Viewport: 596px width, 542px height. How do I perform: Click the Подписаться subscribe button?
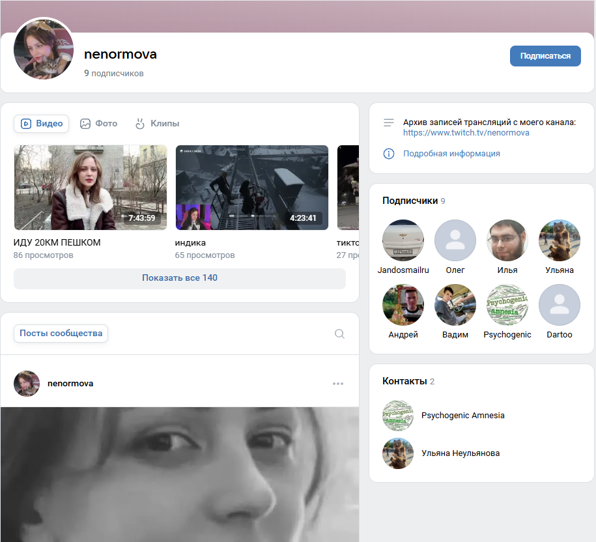point(545,56)
